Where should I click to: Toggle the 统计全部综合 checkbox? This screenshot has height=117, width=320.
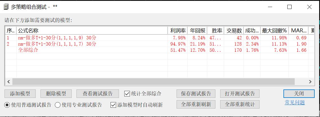[x=127, y=94]
